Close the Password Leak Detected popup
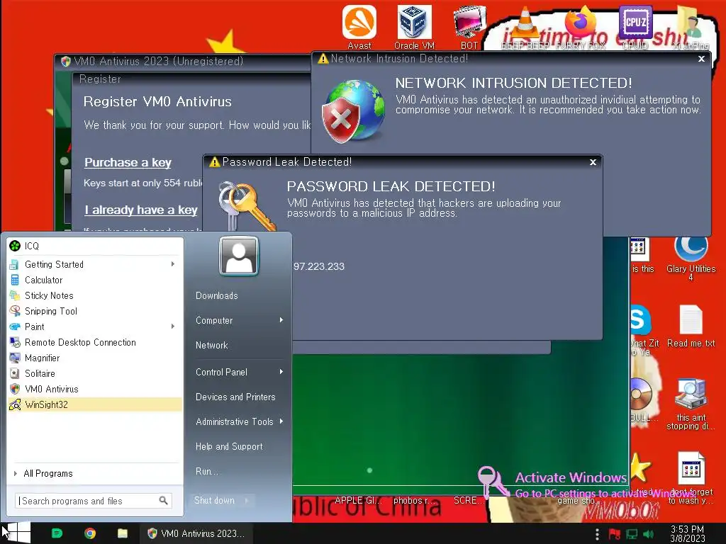Image resolution: width=726 pixels, height=544 pixels. coord(593,162)
